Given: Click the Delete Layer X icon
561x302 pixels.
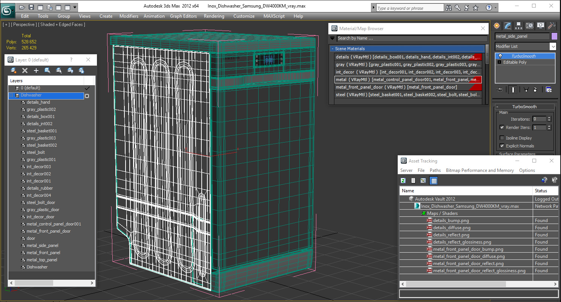Looking at the screenshot, I should click(x=25, y=71).
